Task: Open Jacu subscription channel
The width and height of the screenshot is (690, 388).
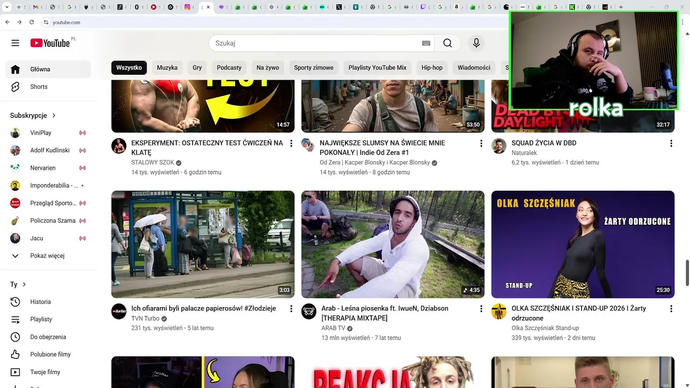Action: 49,238
